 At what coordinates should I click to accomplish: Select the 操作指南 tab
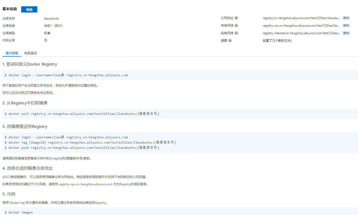[x=11, y=53]
